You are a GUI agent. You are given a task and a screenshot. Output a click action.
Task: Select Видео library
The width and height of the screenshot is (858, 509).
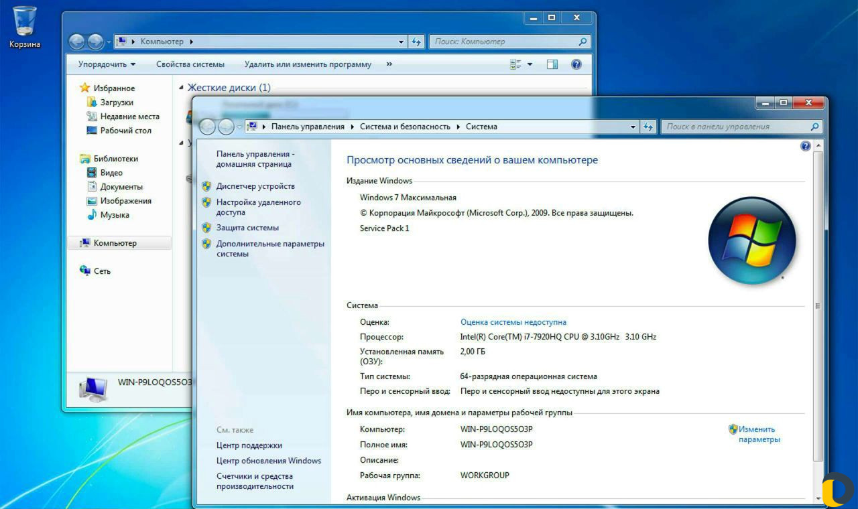coord(111,173)
